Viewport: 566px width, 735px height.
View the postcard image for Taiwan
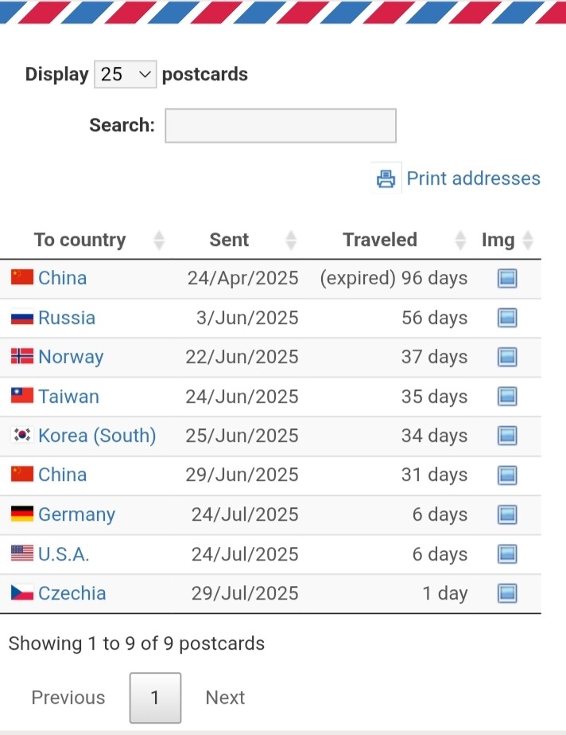pos(507,397)
